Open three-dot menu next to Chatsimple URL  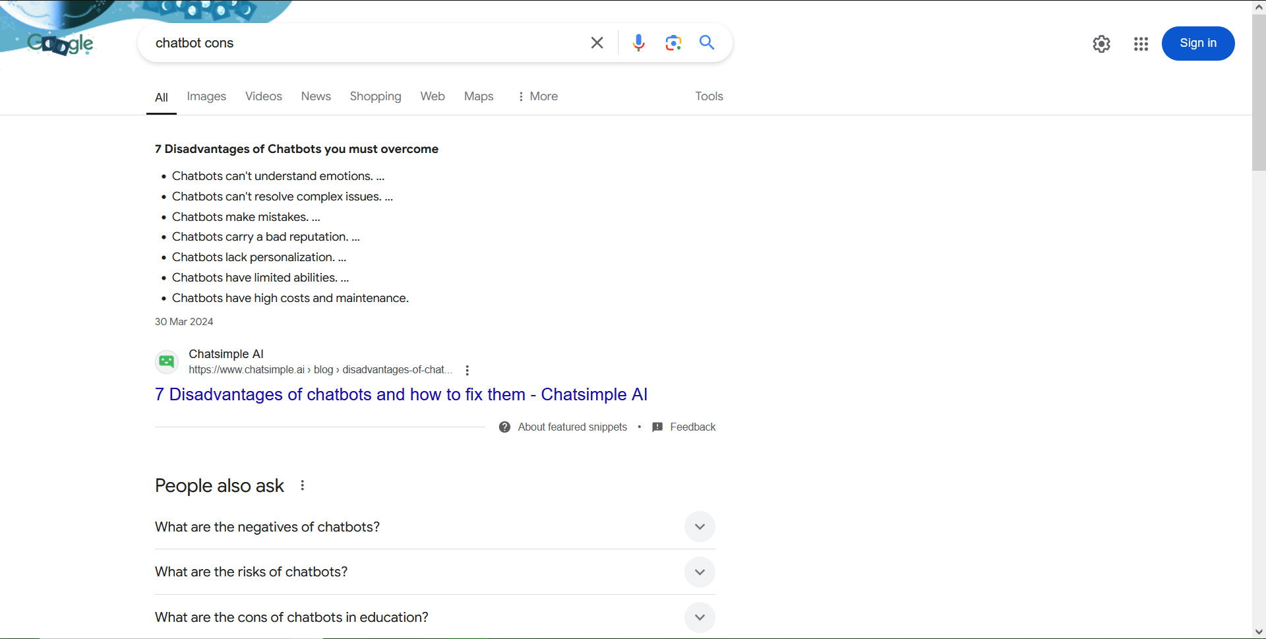(467, 371)
